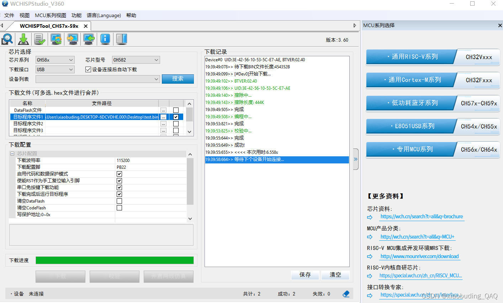Click the green arrow download toolbar icon
The image size is (503, 303).
pos(23,39)
